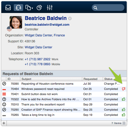Image resolution: width=128 pixels, height=127 pixels.
Task: Click the wrench icon of request 70290
Action: [4, 110]
